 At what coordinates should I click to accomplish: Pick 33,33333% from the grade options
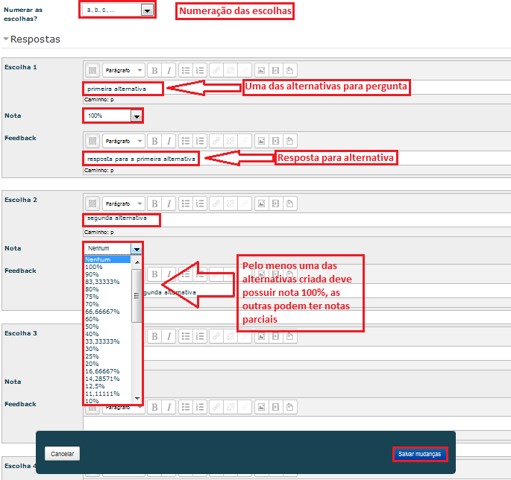coord(102,341)
